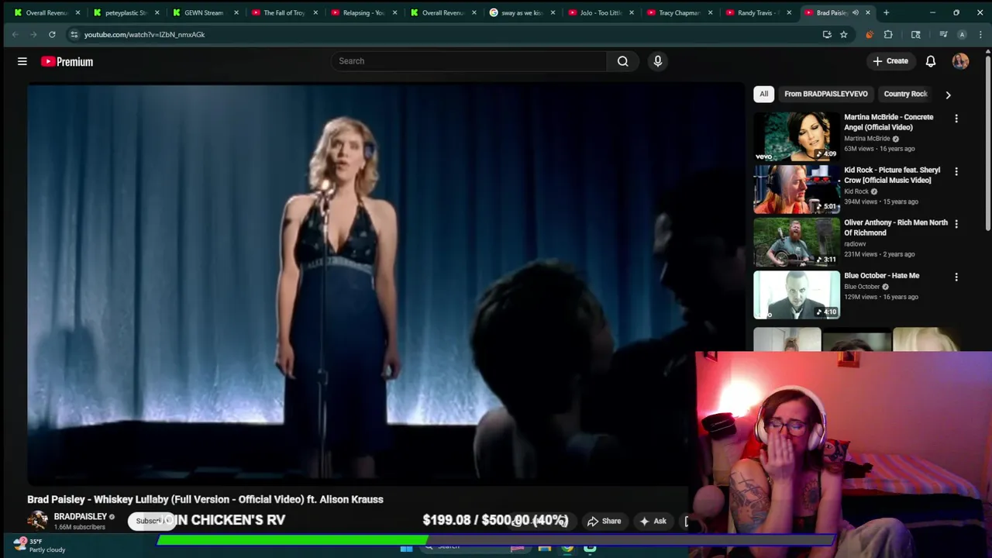Open options for Oliver Anthony video
Viewport: 992px width, 558px height.
[956, 224]
